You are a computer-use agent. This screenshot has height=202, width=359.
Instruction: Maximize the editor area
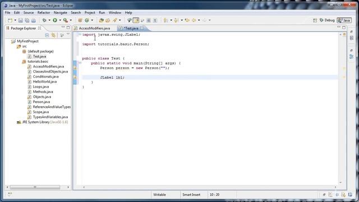344,27
